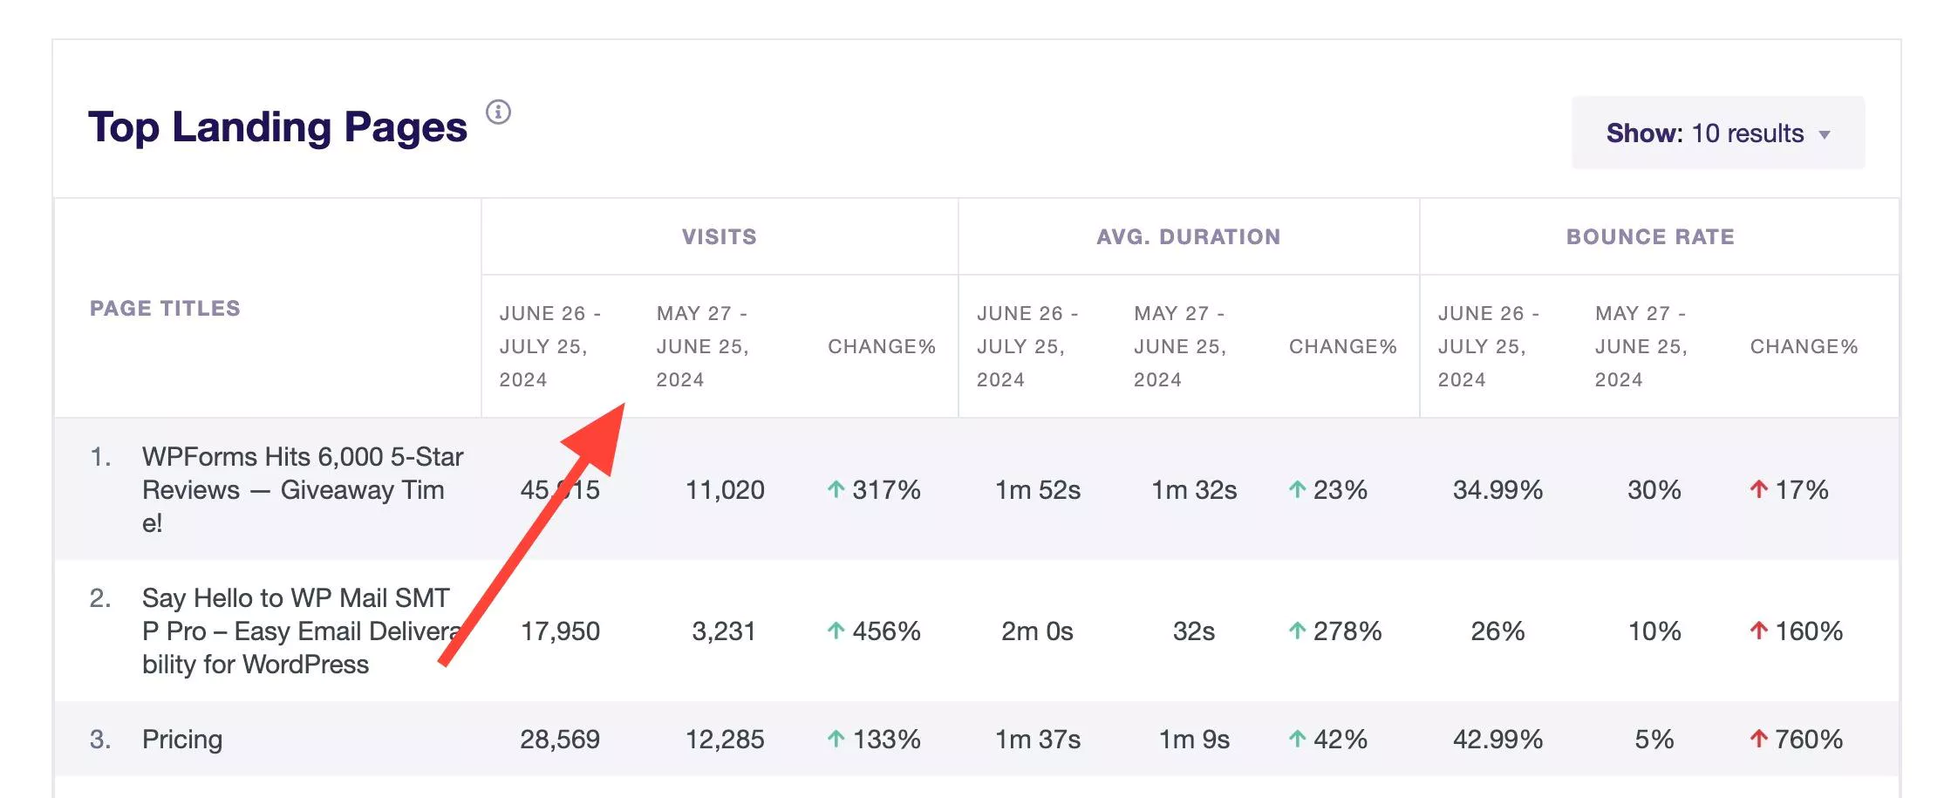Click the 3,231 visits value
Image resolution: width=1958 pixels, height=798 pixels.
(x=724, y=631)
